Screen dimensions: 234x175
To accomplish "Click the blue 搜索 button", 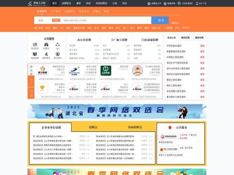I will [160, 20].
